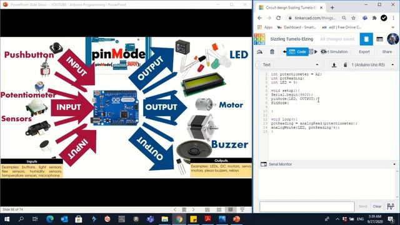
Task: Switch to PowerPoint Normal view
Action: point(207,210)
